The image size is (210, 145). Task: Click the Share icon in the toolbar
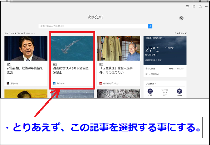tap(200, 6)
